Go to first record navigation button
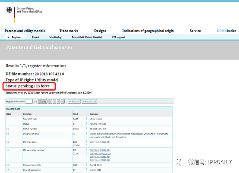The width and height of the screenshot is (239, 173). click(x=50, y=101)
